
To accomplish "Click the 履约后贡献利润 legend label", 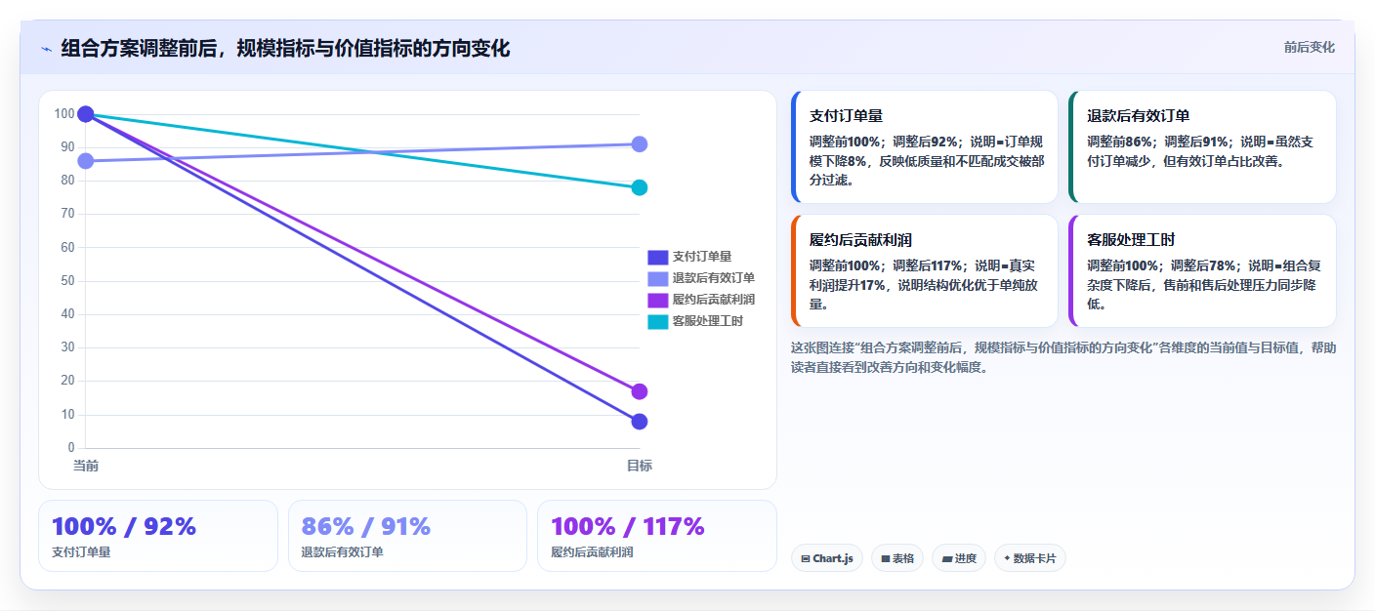I will (x=713, y=300).
